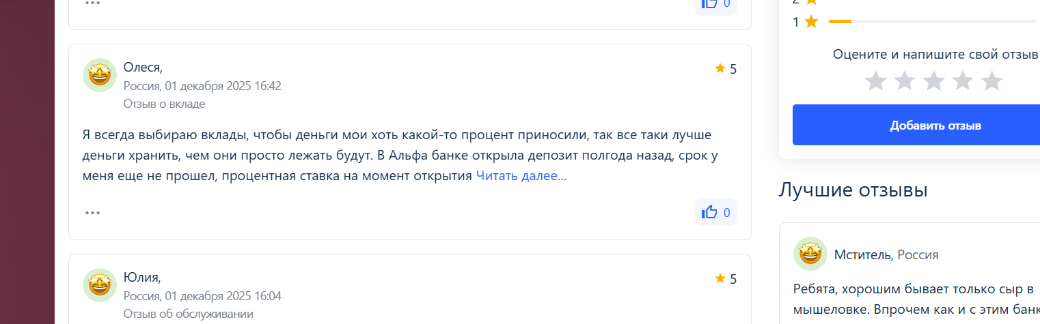Click Олеся's author name
The height and width of the screenshot is (324, 1040).
142,68
